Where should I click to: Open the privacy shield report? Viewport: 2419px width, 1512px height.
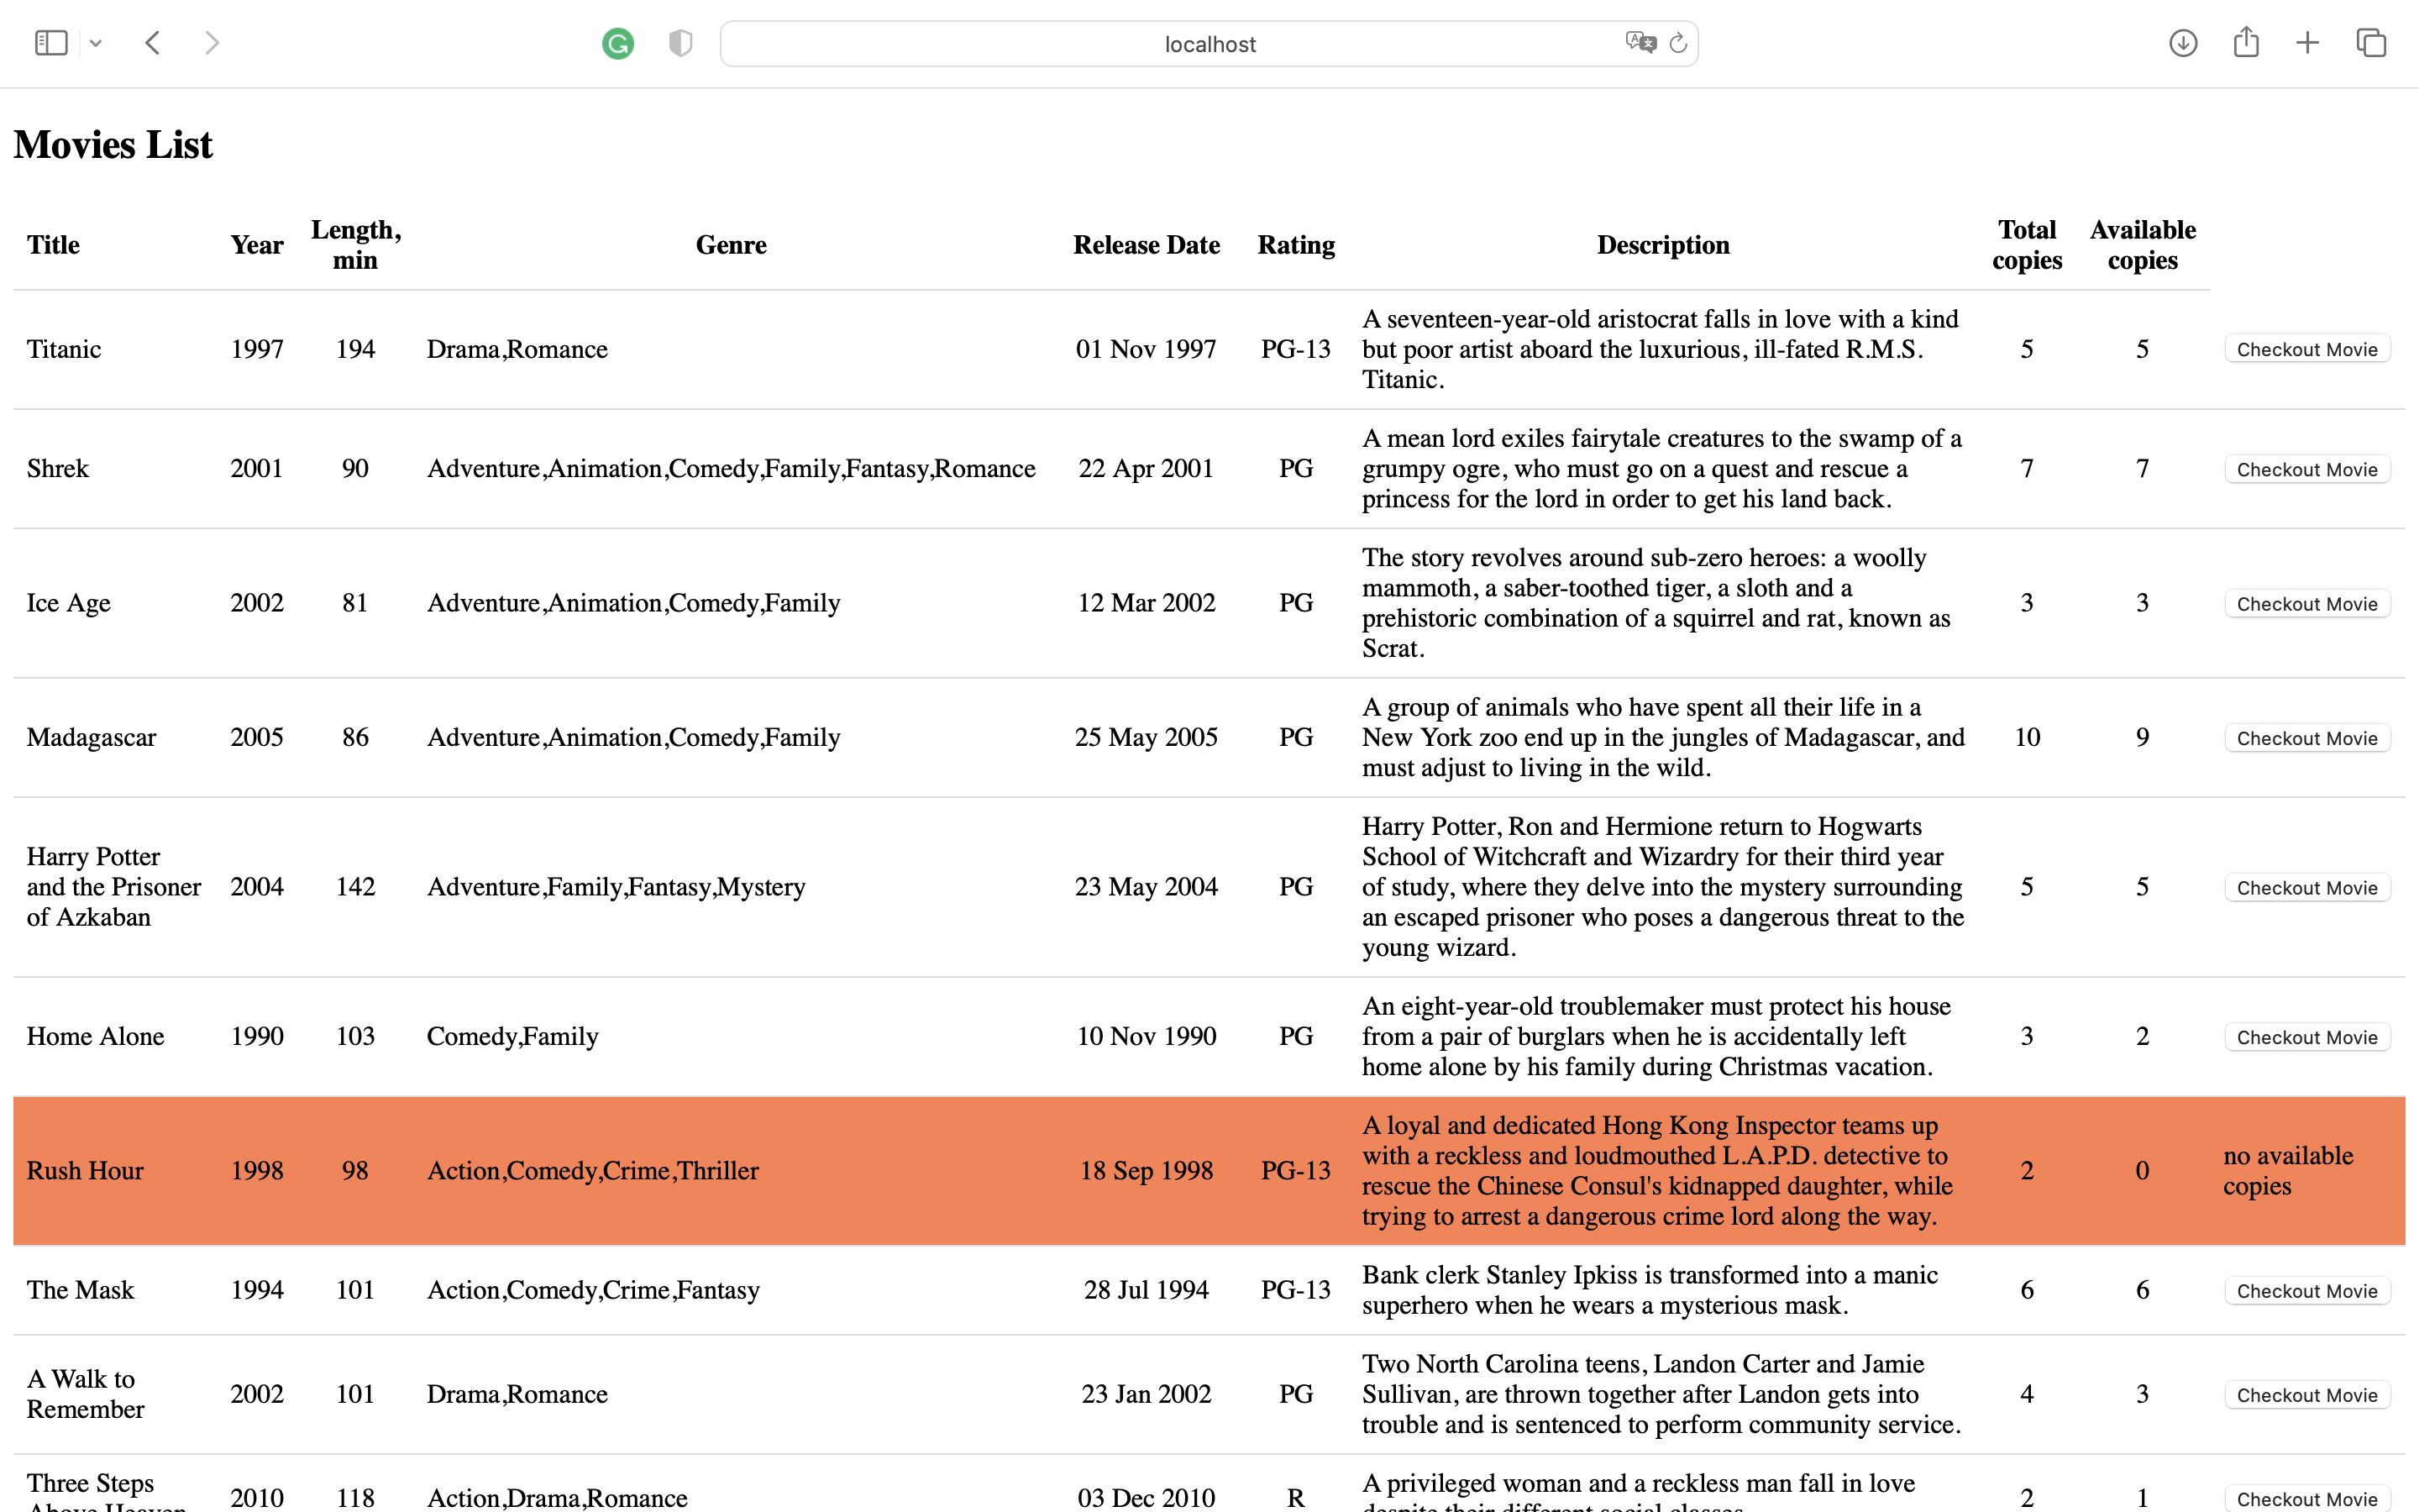pyautogui.click(x=680, y=43)
